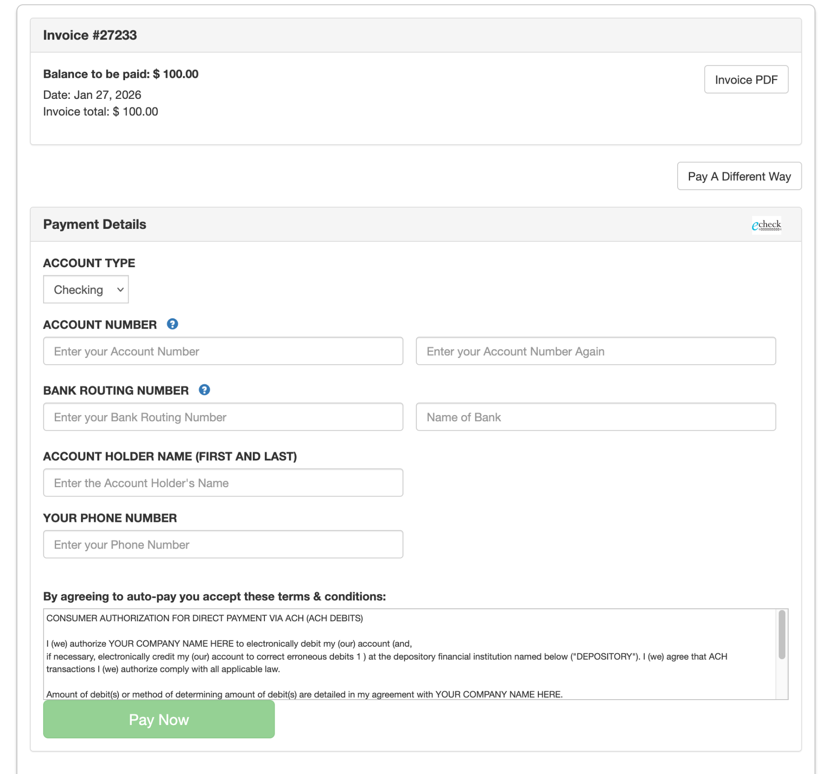
Task: Click the Invoice PDF button
Action: (x=746, y=80)
